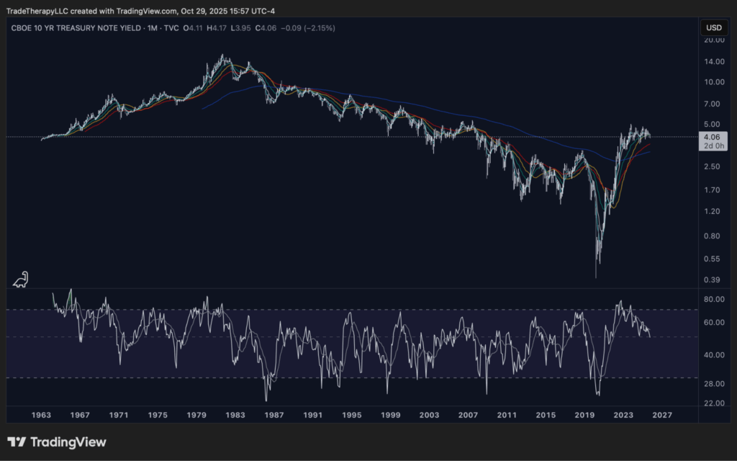Click the 20.00 label on the price axis
This screenshot has height=461, width=737.
714,40
